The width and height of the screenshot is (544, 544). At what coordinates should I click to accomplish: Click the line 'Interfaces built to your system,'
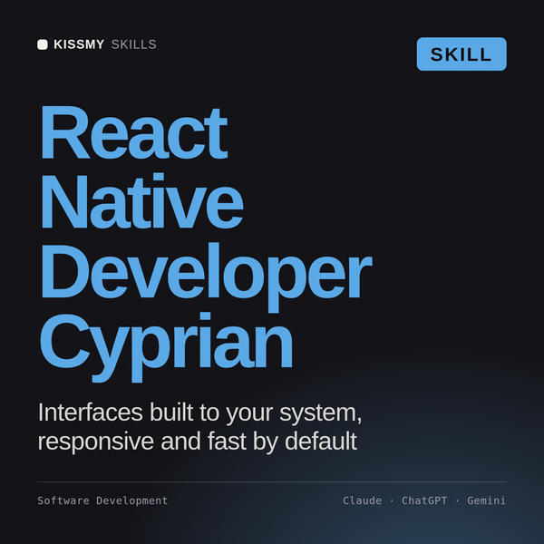click(x=199, y=413)
